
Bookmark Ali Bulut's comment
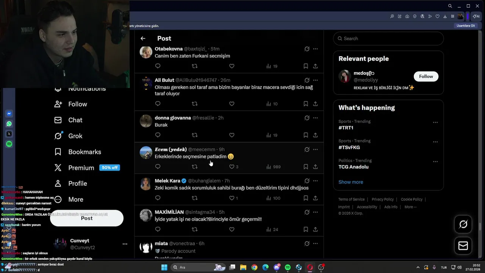tap(306, 104)
